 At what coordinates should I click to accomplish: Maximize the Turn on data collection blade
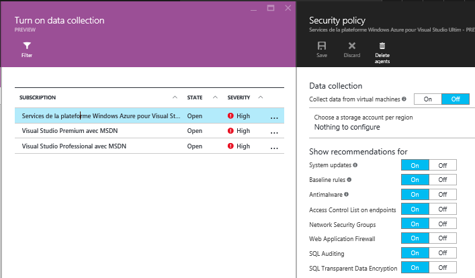pyautogui.click(x=271, y=8)
